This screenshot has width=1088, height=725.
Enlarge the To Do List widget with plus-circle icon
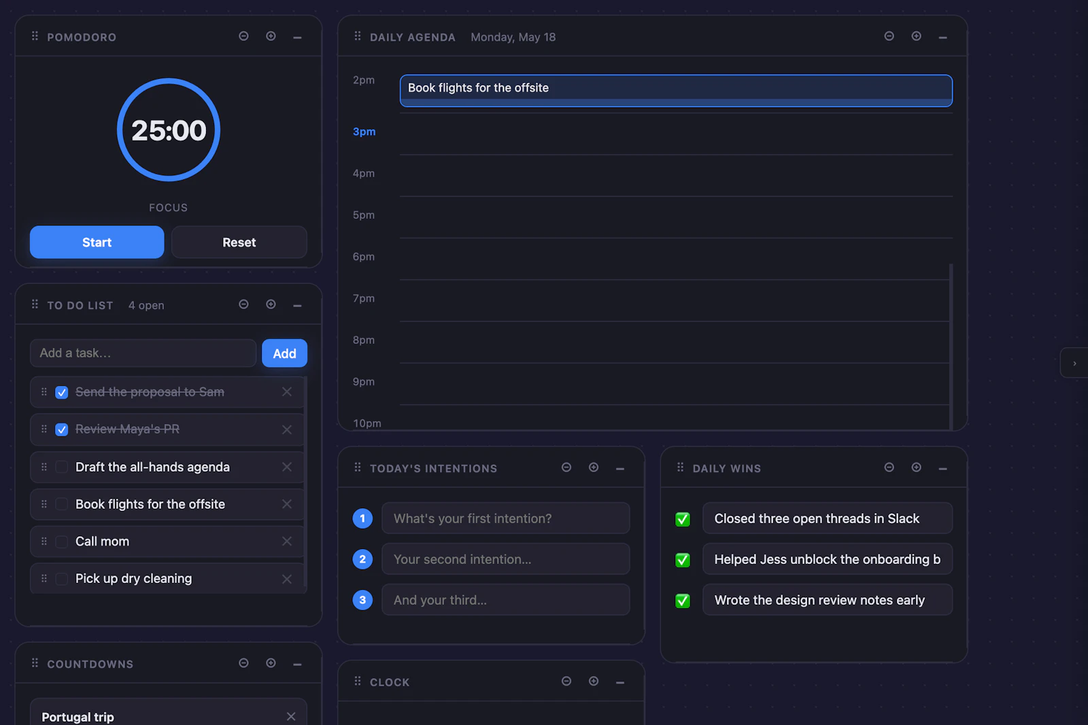(x=271, y=304)
